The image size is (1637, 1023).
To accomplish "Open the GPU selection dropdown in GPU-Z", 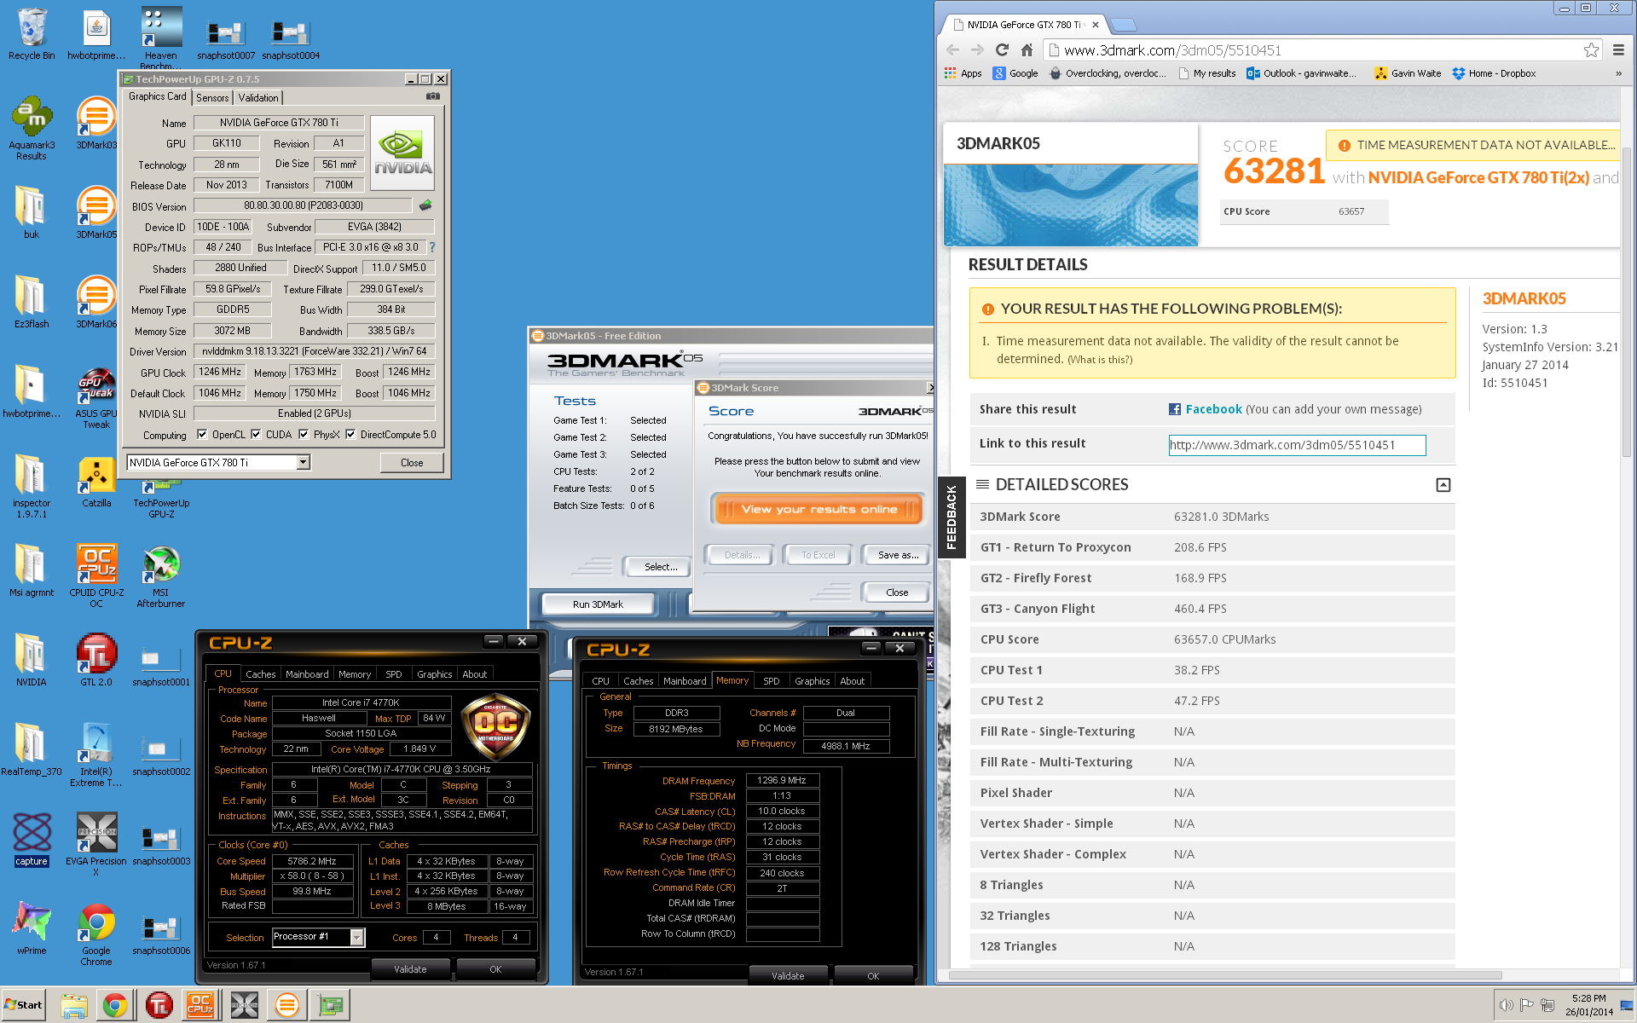I will tap(303, 462).
